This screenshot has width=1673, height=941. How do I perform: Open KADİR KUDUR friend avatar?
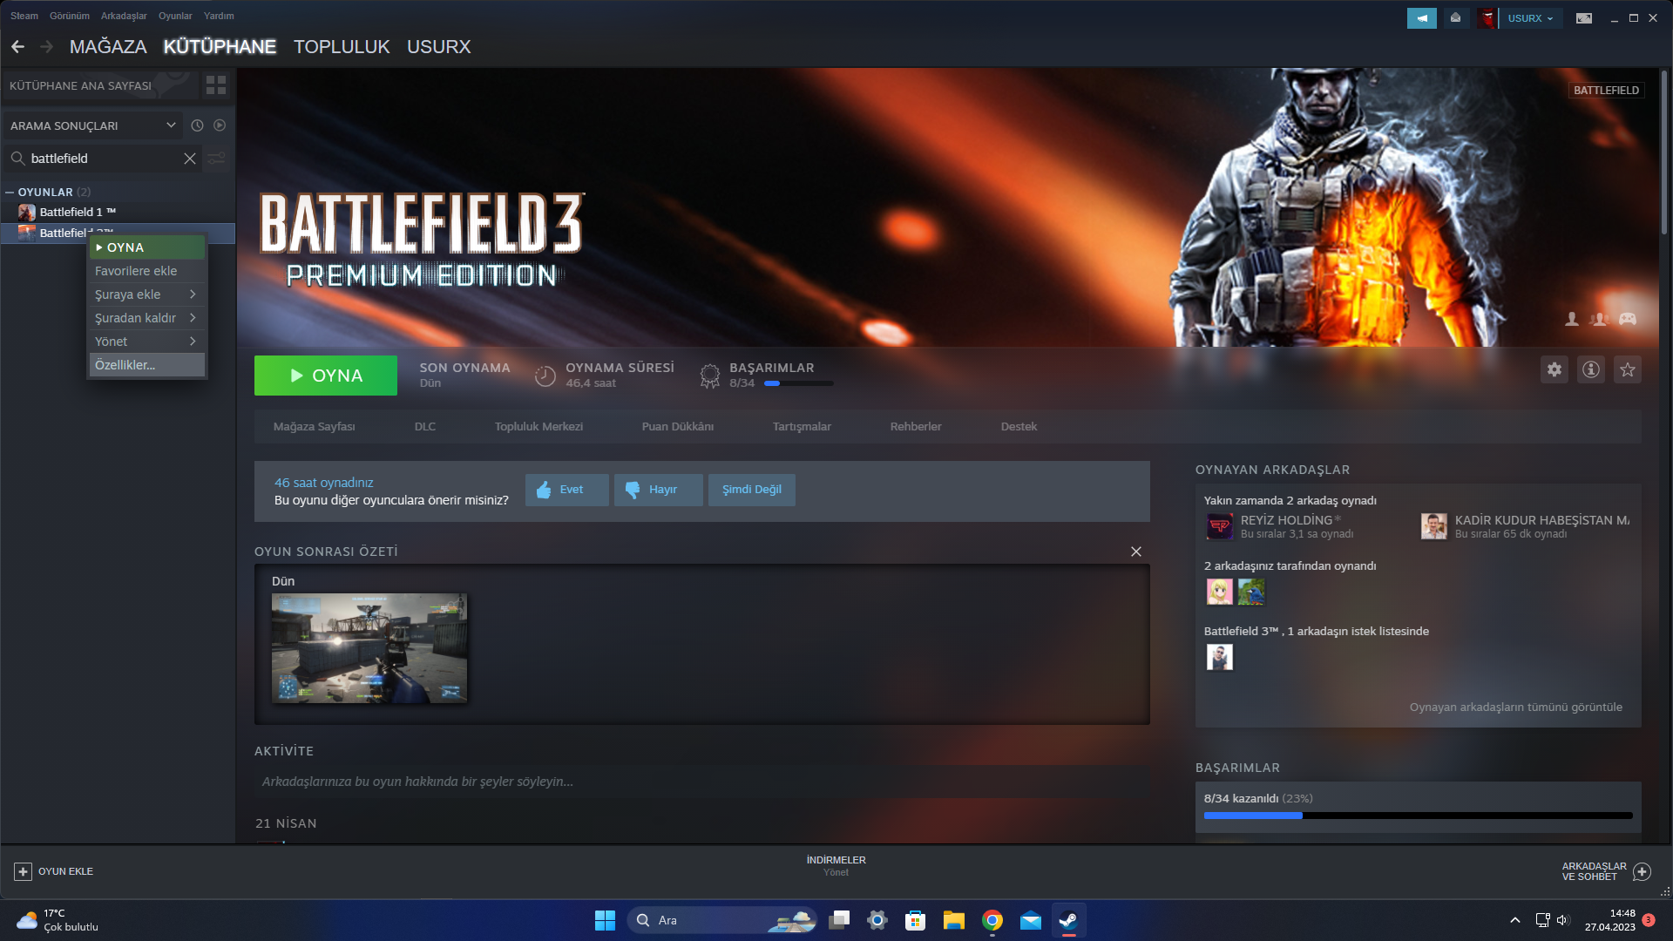coord(1434,526)
